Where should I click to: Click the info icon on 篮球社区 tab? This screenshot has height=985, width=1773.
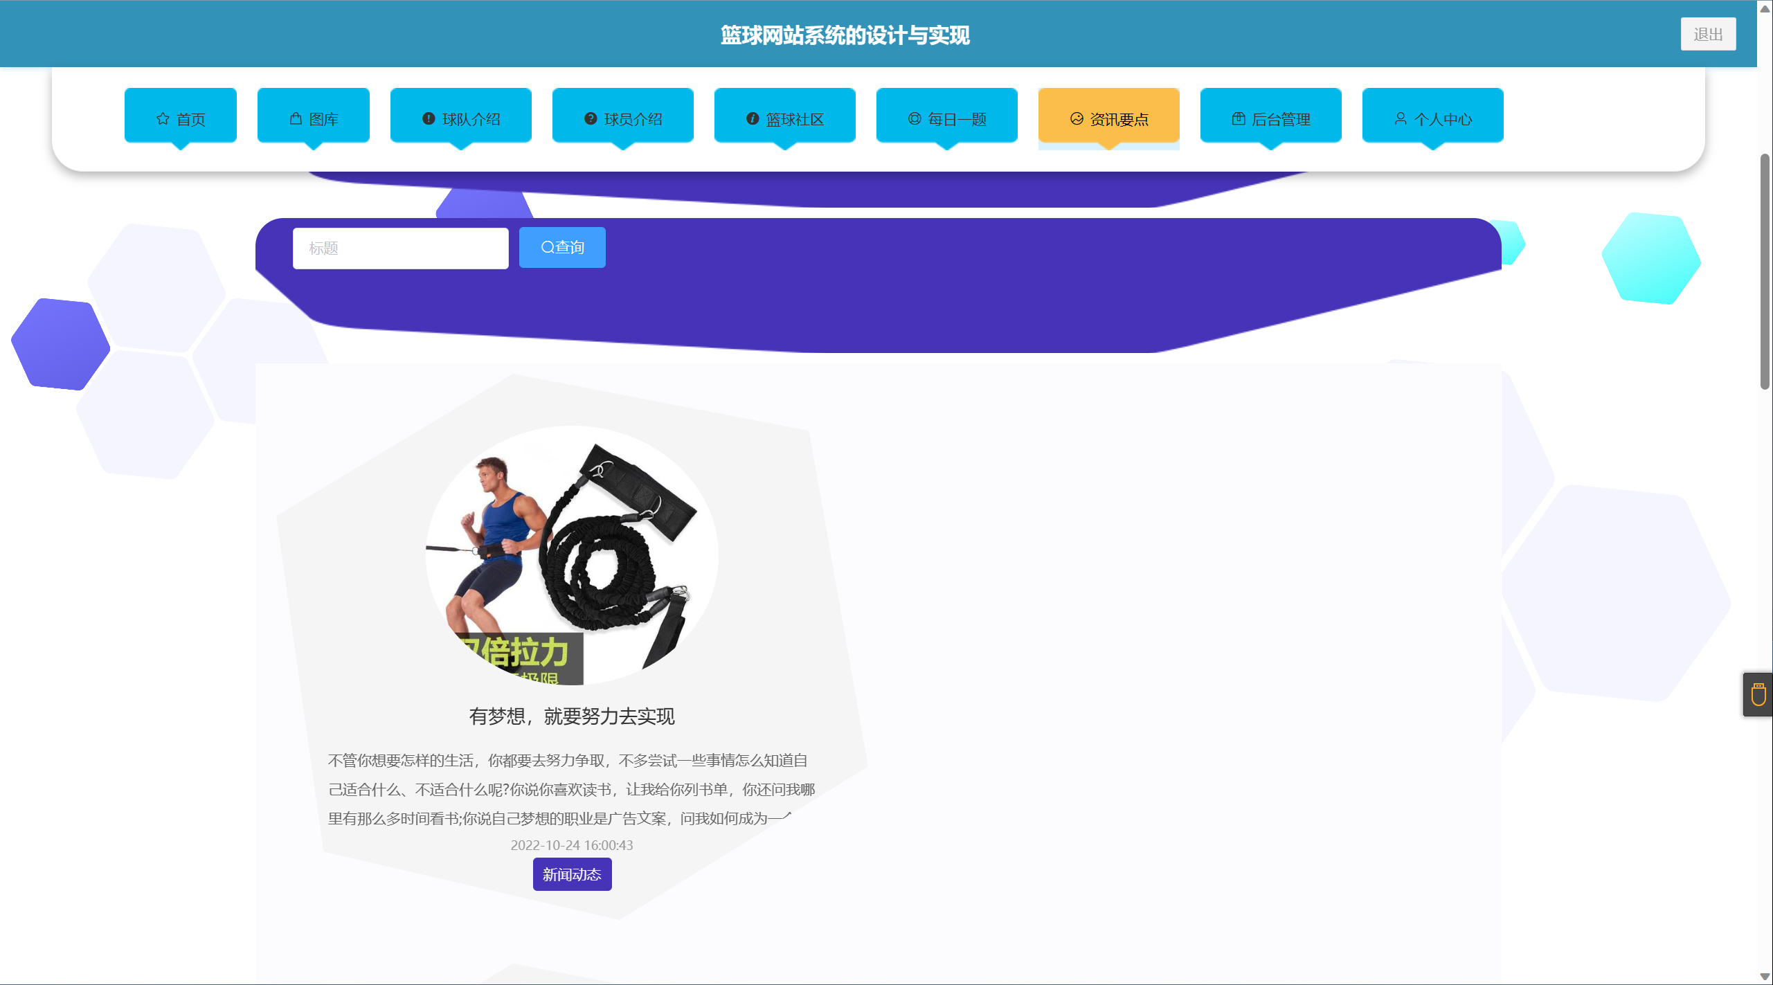click(753, 118)
